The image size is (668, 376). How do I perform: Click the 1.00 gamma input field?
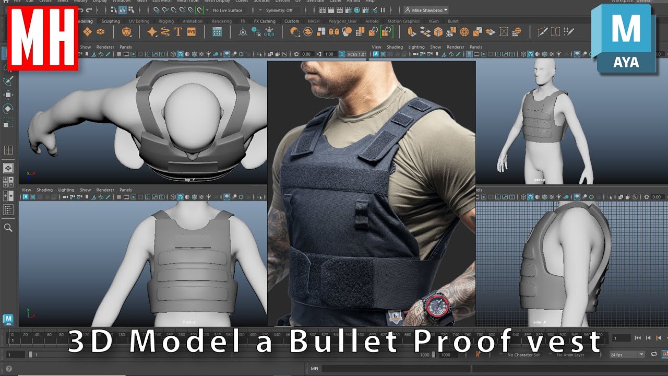[x=329, y=54]
